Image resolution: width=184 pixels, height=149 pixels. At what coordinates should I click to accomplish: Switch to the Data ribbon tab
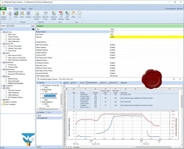coord(17,9)
